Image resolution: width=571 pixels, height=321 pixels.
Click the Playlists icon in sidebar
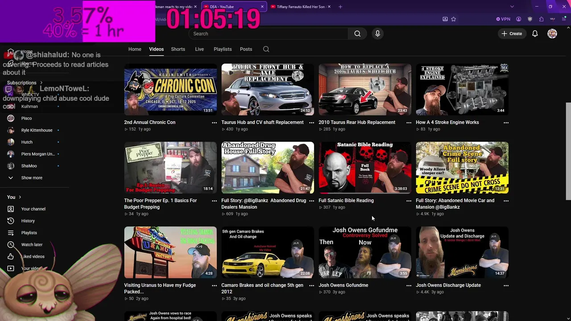click(x=11, y=233)
